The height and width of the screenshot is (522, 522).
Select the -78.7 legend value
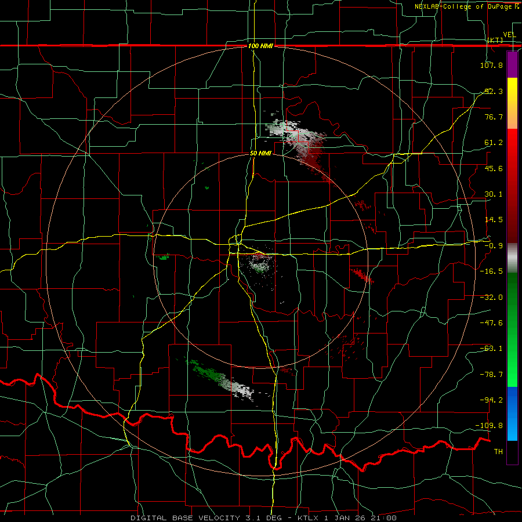(x=491, y=375)
